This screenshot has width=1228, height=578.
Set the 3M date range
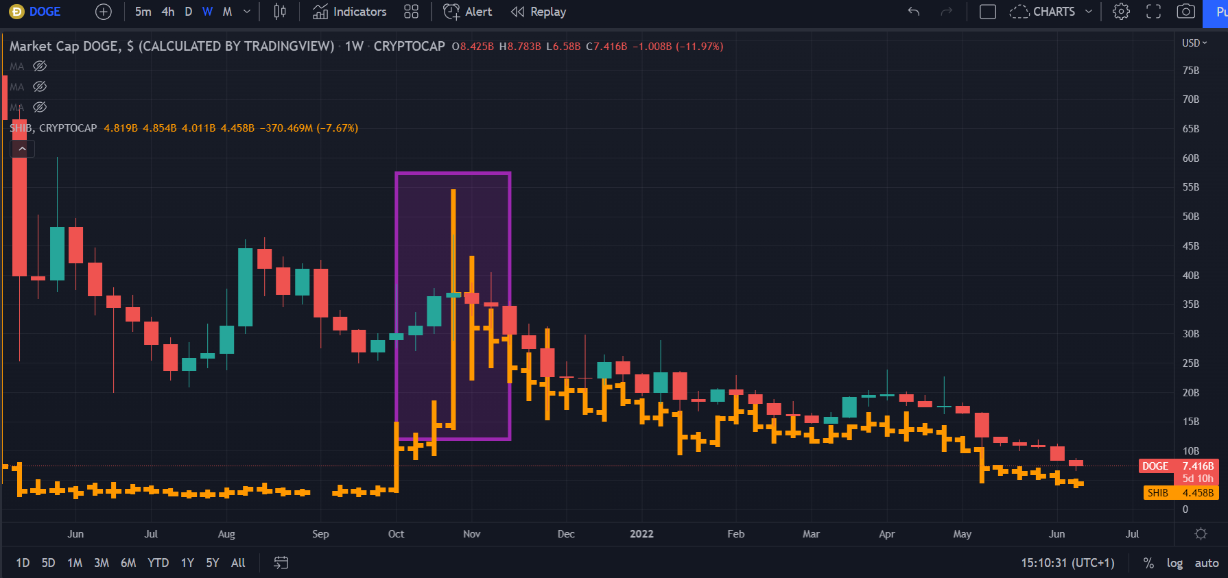pyautogui.click(x=102, y=563)
